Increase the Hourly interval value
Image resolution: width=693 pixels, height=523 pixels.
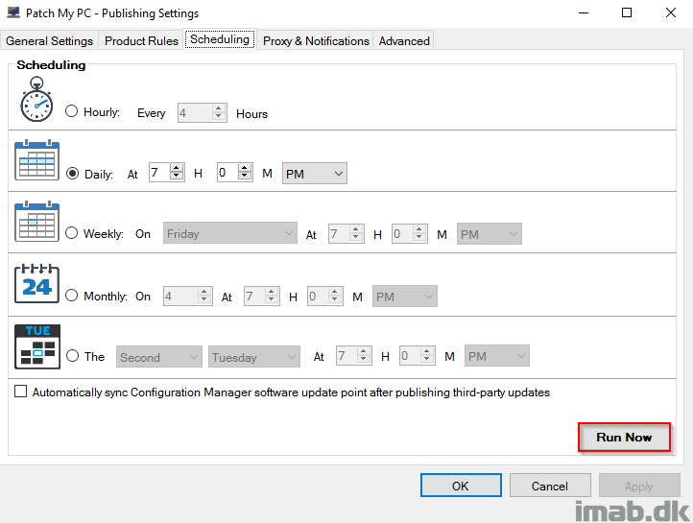(x=218, y=108)
